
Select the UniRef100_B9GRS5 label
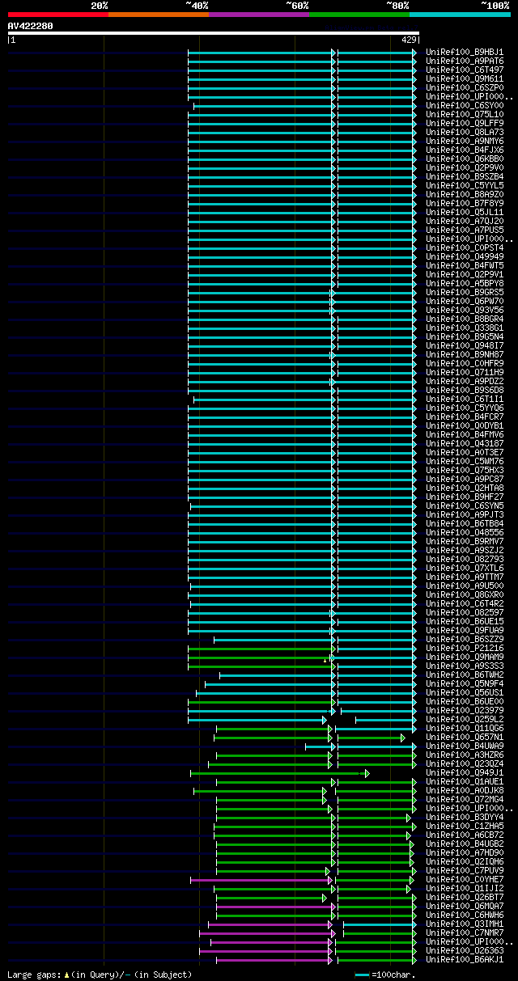(465, 292)
